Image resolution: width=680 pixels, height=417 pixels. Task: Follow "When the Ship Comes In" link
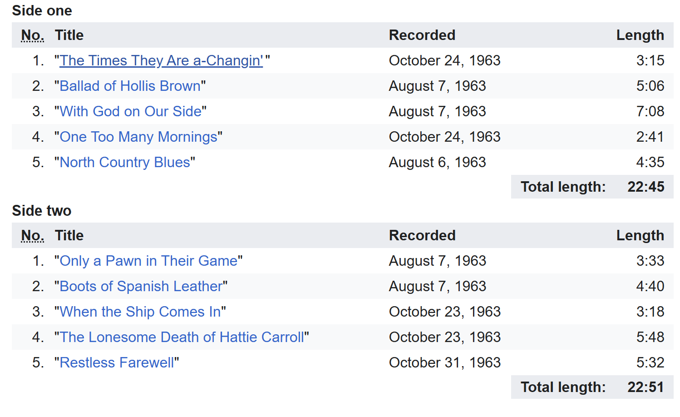(x=140, y=312)
